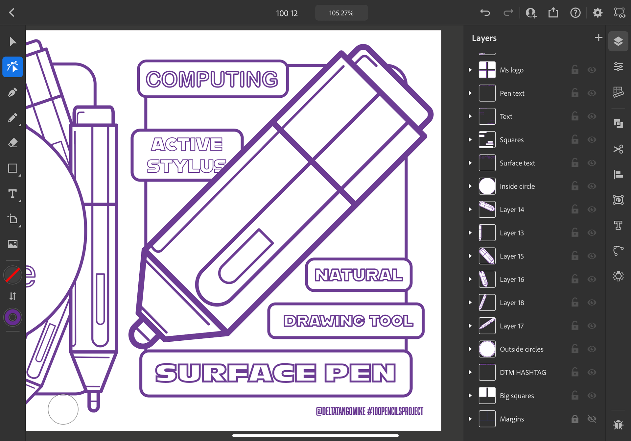Expand the Pen text layer
The image size is (631, 441).
pyautogui.click(x=470, y=93)
